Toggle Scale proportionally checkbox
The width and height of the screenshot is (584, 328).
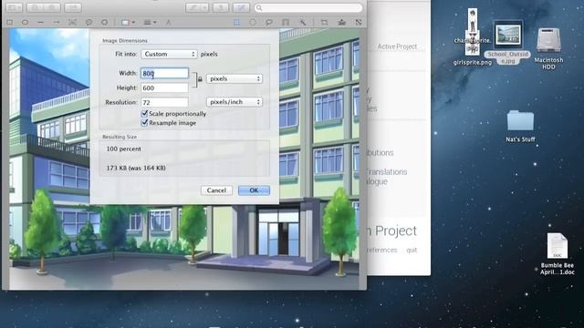[144, 113]
